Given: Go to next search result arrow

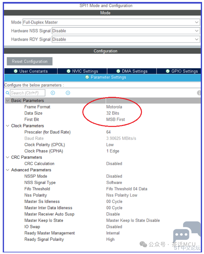Looking at the screenshot, I should (x=68, y=93).
